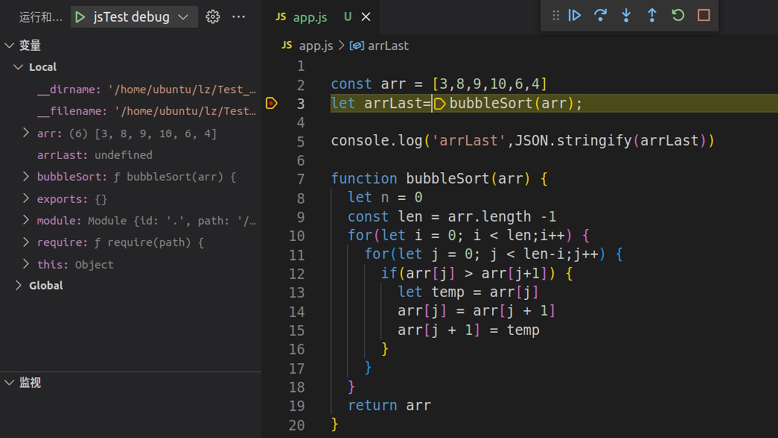The image size is (778, 438).
Task: Click line number 12 in the gutter
Action: point(297,274)
